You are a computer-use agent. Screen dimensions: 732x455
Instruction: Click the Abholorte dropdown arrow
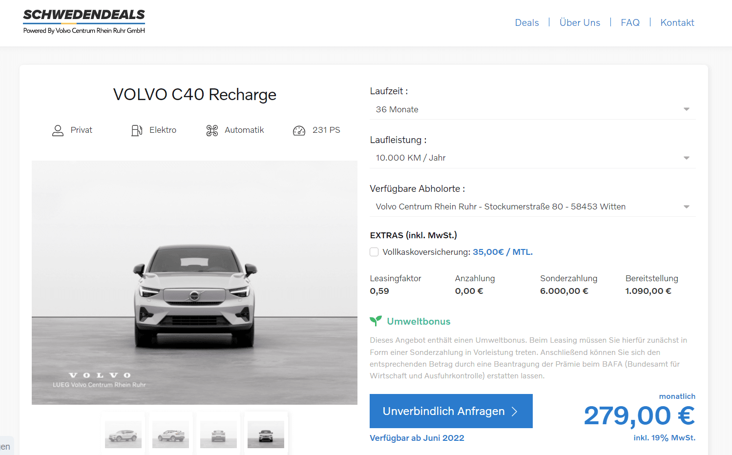(687, 207)
